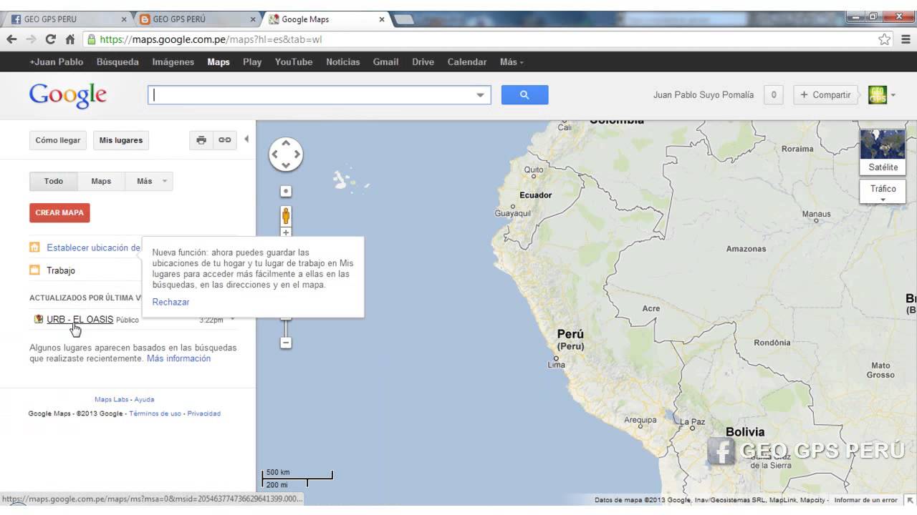This screenshot has width=917, height=515.
Task: Open a new browser tab
Action: [x=403, y=19]
